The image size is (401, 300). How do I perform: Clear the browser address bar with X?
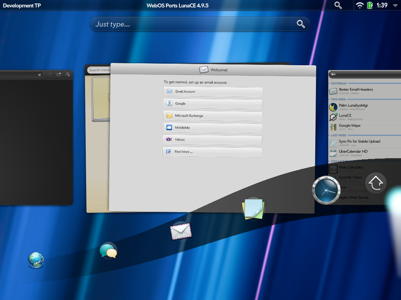[40, 75]
